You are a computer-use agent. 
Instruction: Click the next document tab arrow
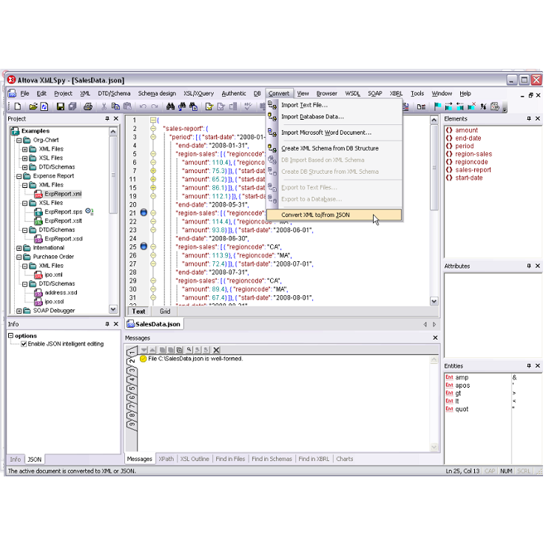pos(434,324)
